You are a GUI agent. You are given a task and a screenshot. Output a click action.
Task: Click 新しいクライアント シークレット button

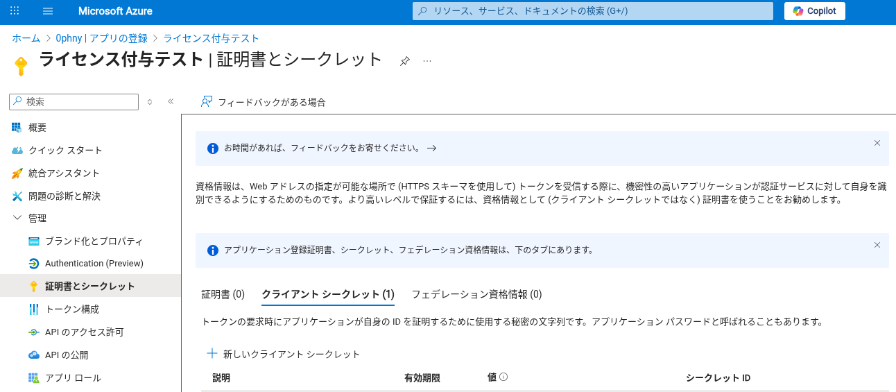click(284, 354)
